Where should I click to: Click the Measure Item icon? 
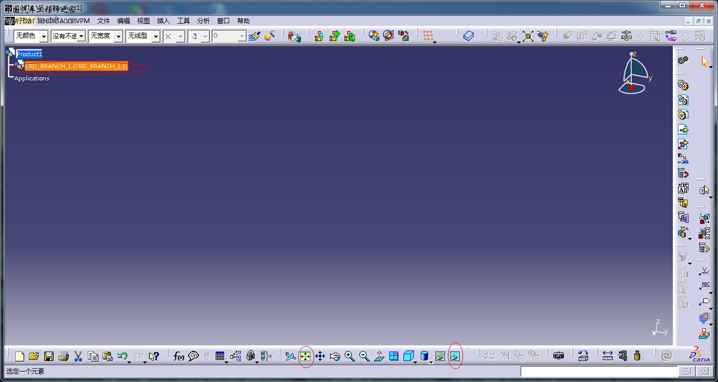(x=623, y=356)
